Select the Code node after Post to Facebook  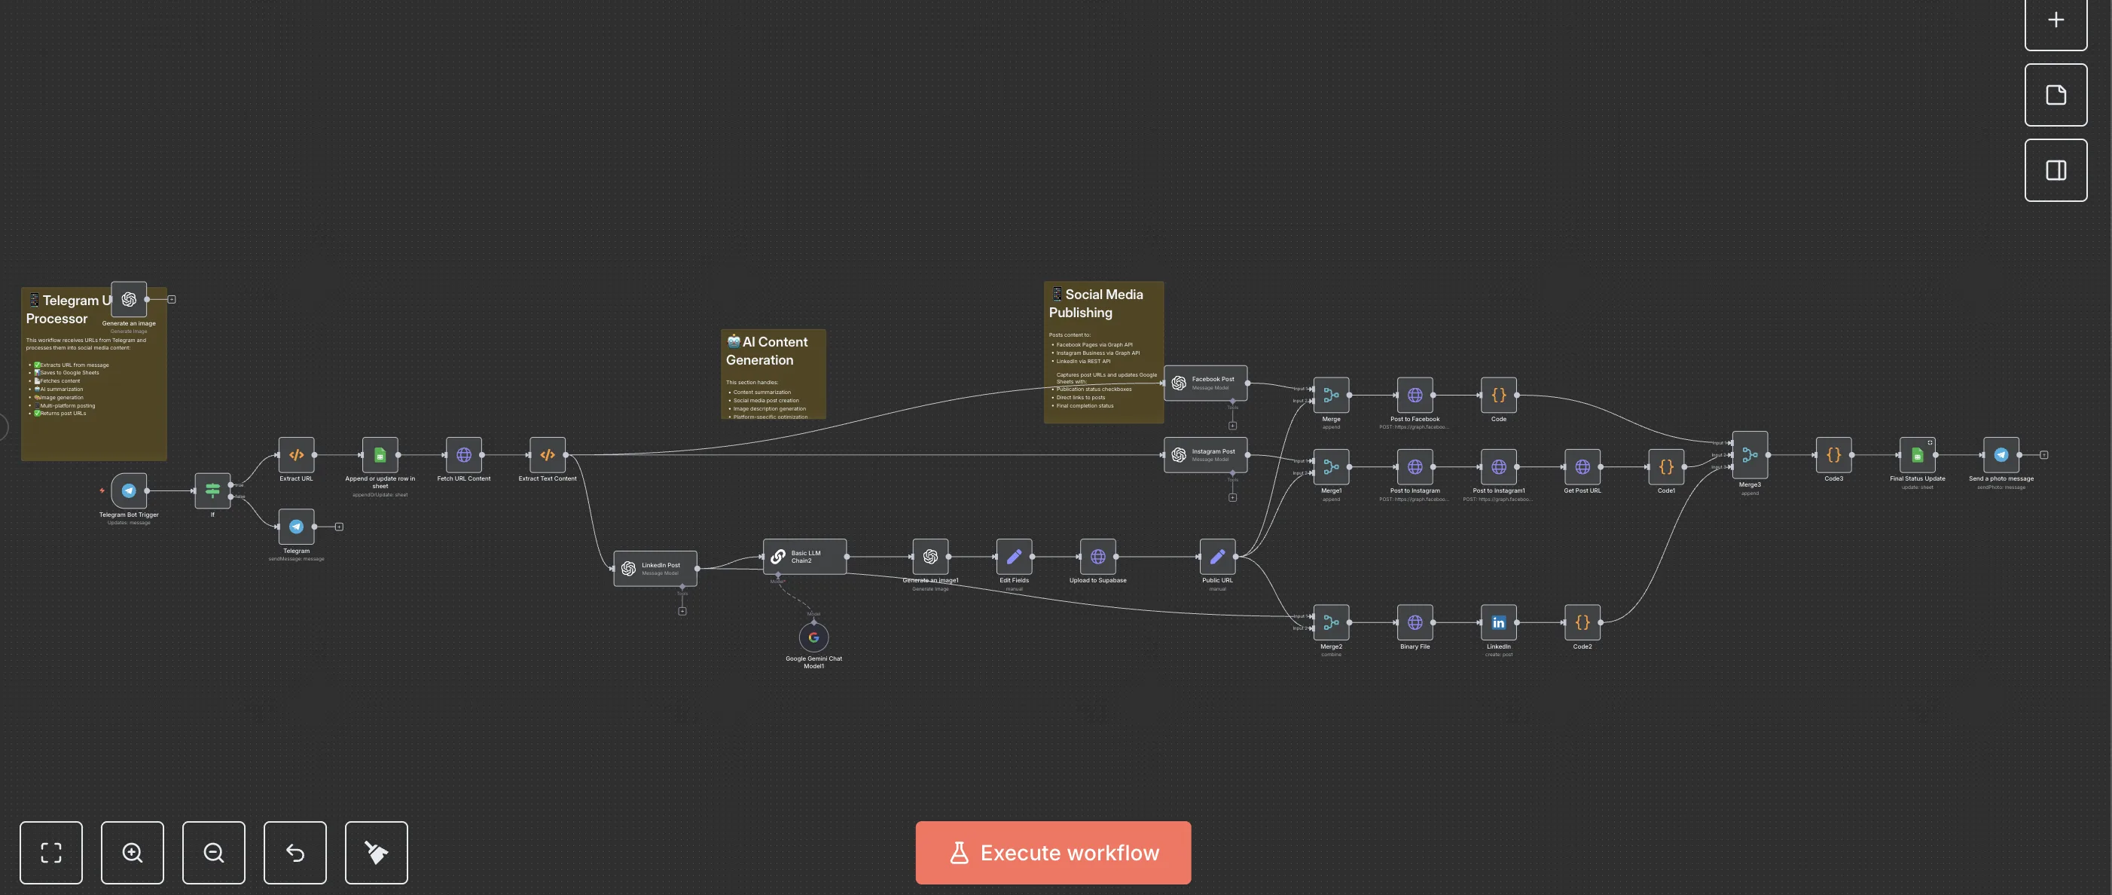coord(1498,396)
